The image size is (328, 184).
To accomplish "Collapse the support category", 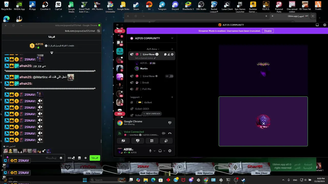I will tap(136, 97).
